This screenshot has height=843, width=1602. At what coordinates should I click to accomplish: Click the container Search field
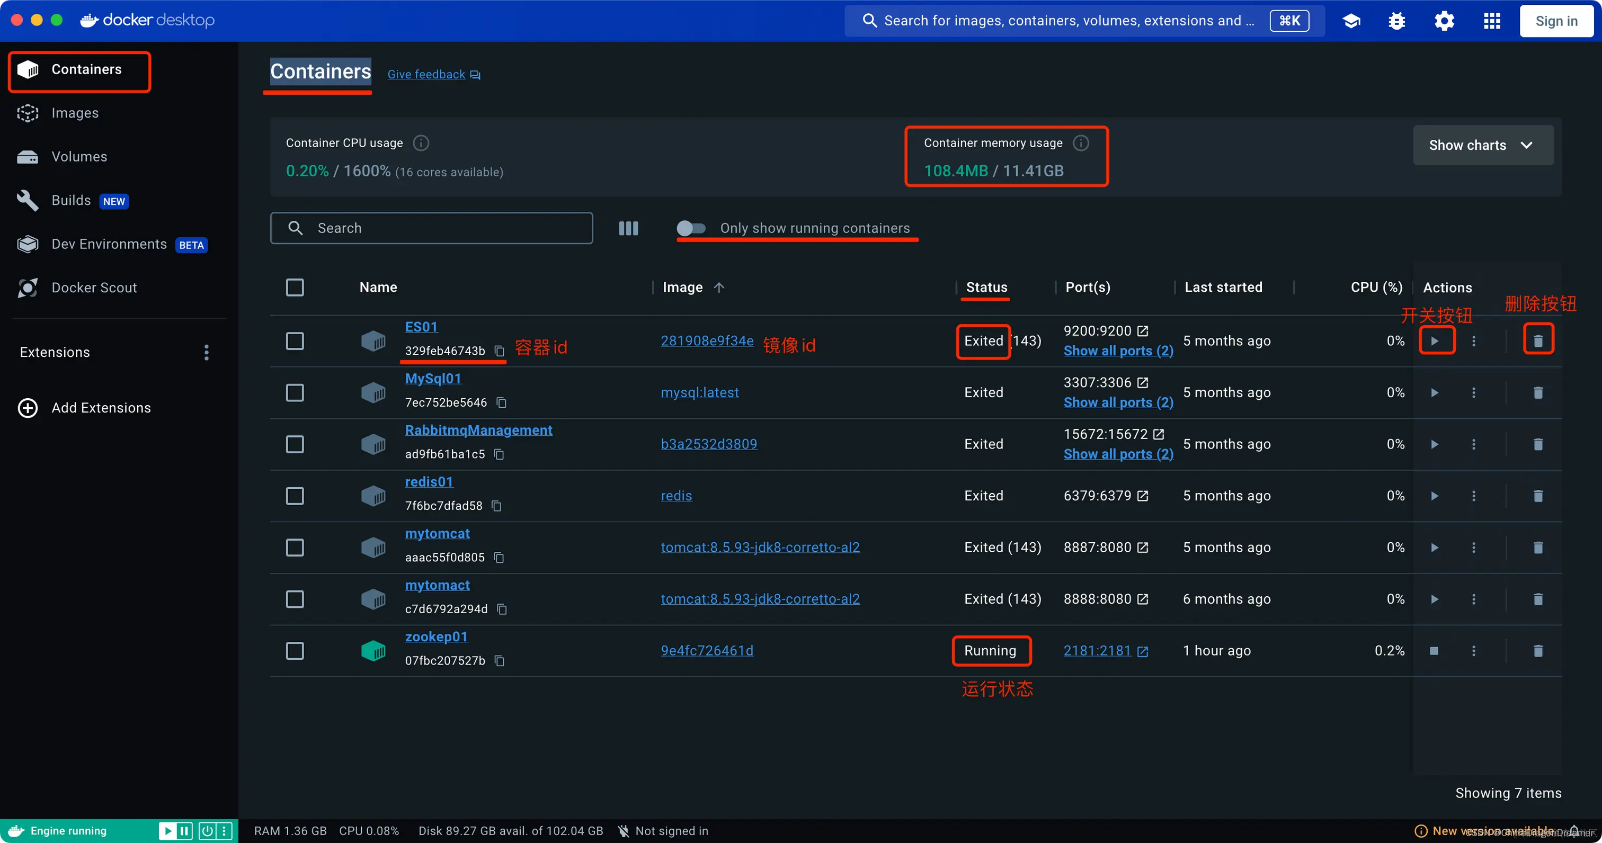[x=432, y=228]
